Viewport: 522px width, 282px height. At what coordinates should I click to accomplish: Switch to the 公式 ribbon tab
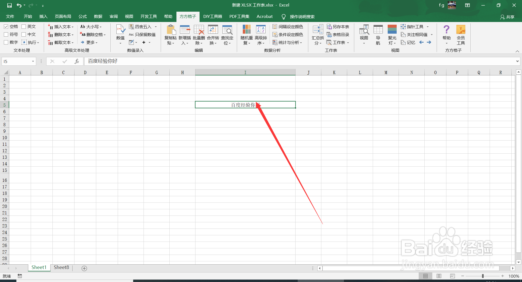(83, 17)
